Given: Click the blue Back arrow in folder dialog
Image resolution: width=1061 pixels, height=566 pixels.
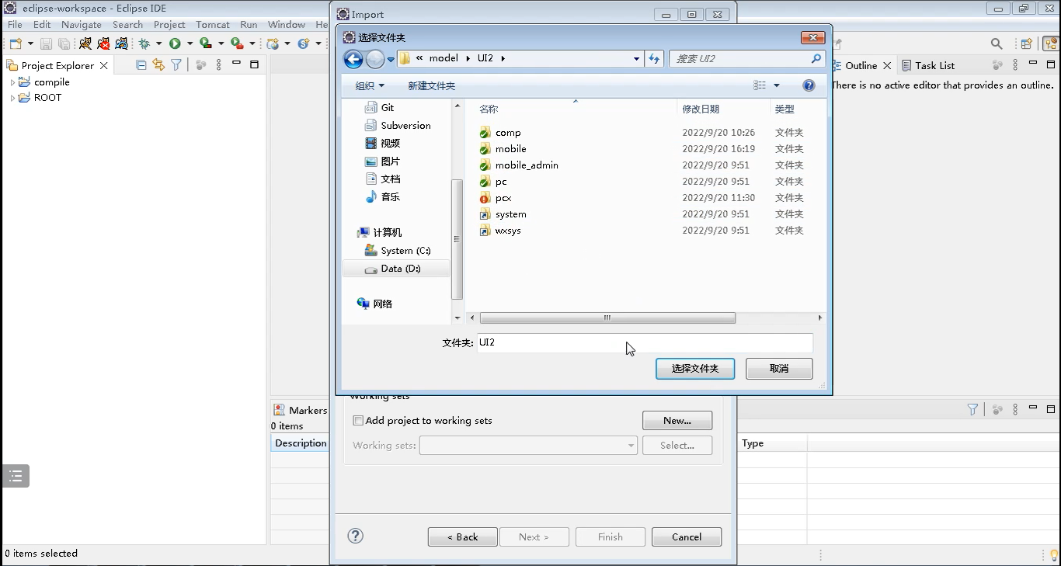Looking at the screenshot, I should tap(353, 59).
